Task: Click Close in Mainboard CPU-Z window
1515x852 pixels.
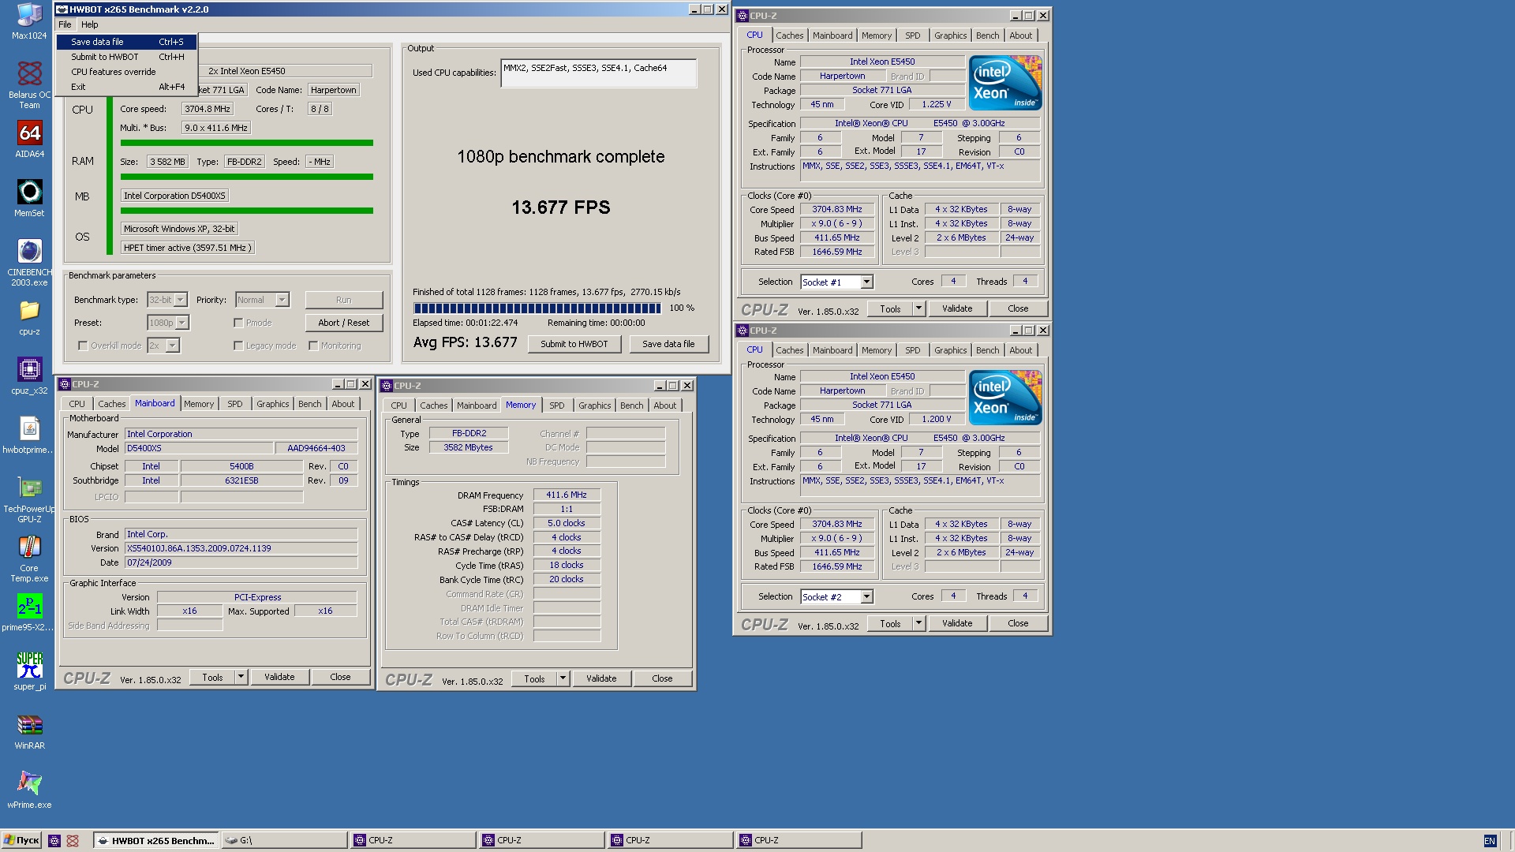Action: tap(340, 677)
